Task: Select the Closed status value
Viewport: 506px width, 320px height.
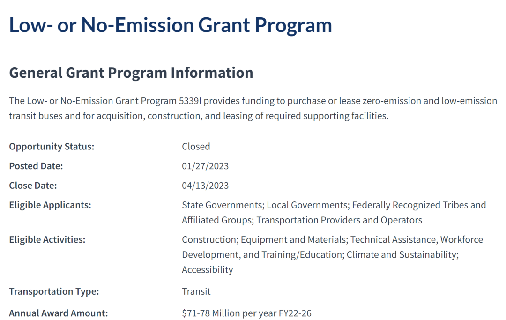Action: click(196, 147)
